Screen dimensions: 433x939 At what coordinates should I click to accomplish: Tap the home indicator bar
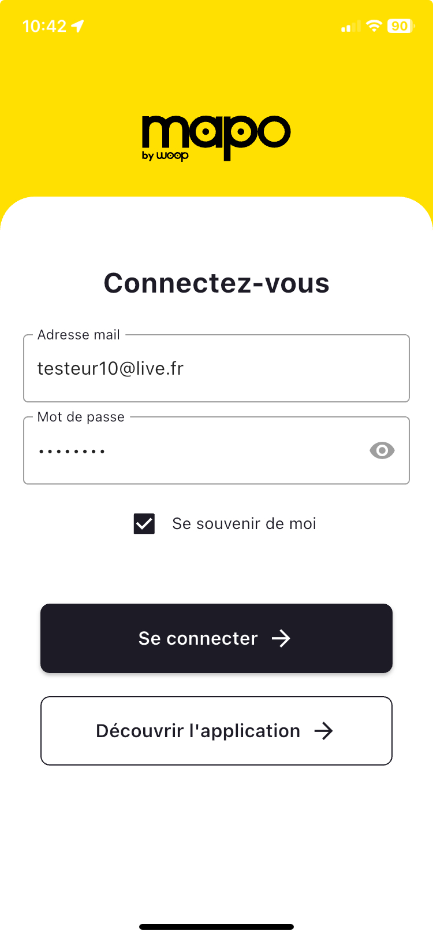pos(216,927)
